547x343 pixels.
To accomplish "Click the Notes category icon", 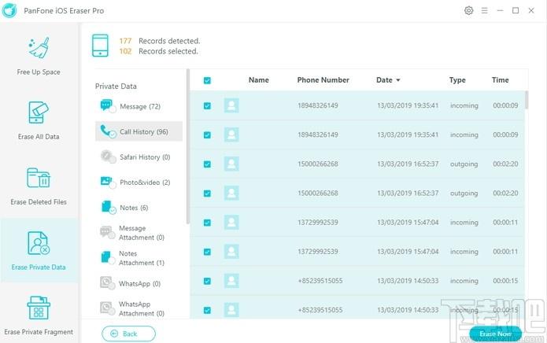I will tap(107, 207).
